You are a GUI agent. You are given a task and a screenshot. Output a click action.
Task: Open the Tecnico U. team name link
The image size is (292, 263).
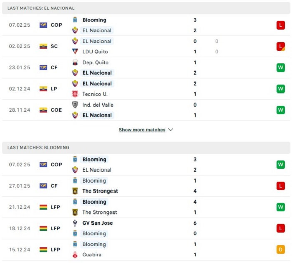tap(95, 94)
